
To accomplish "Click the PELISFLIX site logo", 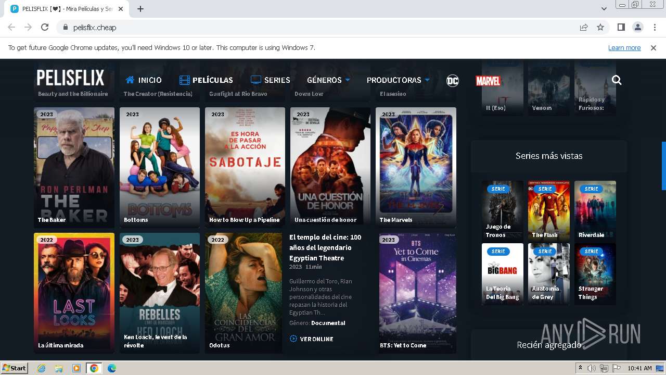I will click(70, 78).
